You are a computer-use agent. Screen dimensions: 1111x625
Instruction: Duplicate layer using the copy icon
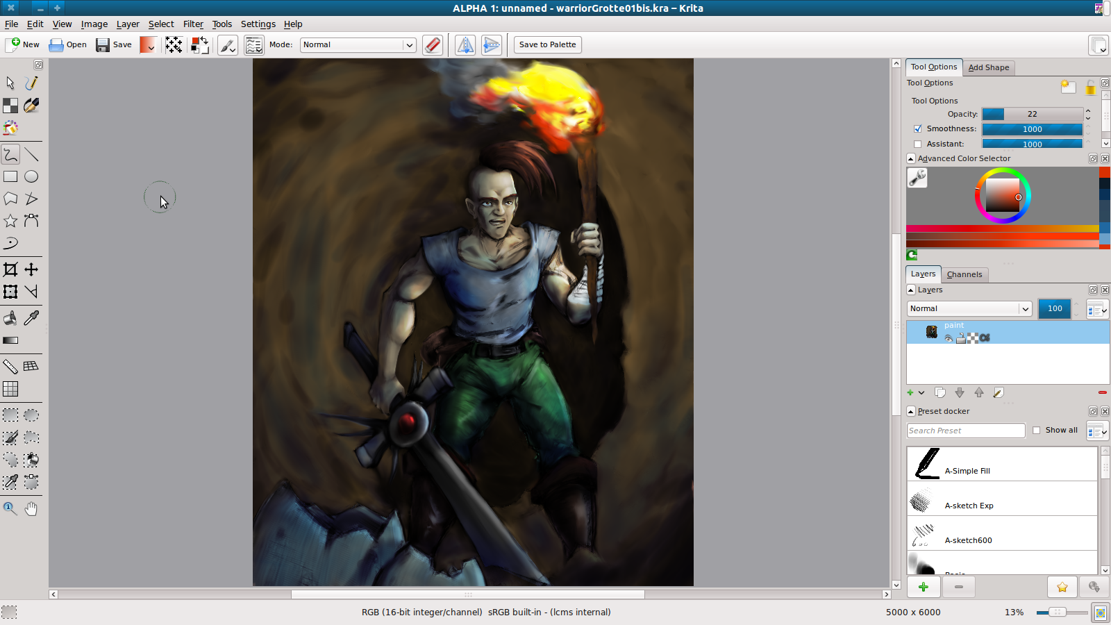pyautogui.click(x=940, y=392)
